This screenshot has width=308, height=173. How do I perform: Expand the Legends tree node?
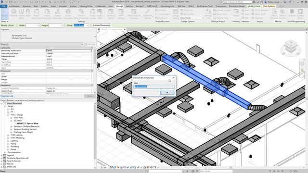[1, 155]
